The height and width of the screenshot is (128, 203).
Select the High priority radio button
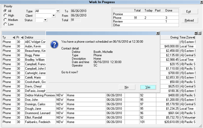point(5,16)
